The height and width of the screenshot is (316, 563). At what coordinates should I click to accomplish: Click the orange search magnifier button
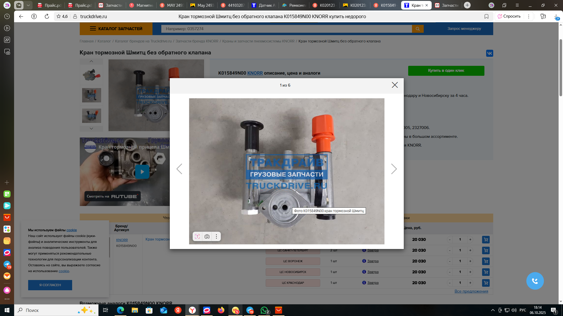coord(418,29)
